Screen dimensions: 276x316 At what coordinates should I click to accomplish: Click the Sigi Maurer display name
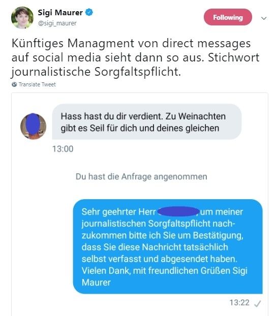point(60,13)
